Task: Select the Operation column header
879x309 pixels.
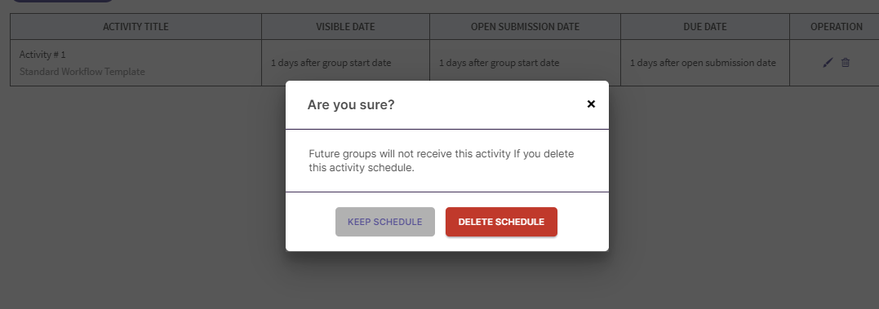Action: [837, 26]
